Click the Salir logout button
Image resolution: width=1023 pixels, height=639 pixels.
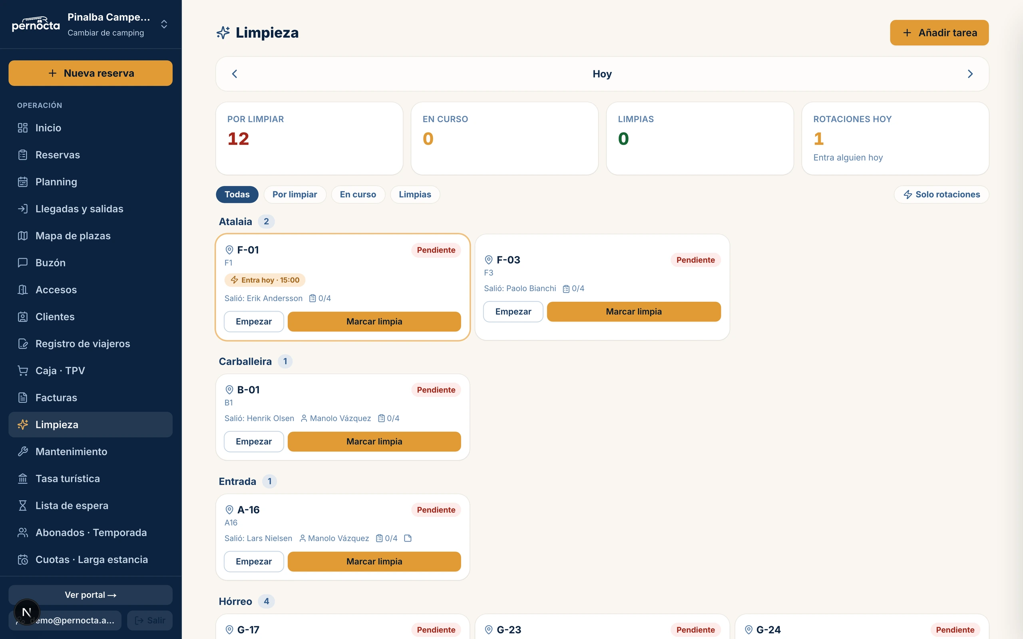click(x=149, y=620)
